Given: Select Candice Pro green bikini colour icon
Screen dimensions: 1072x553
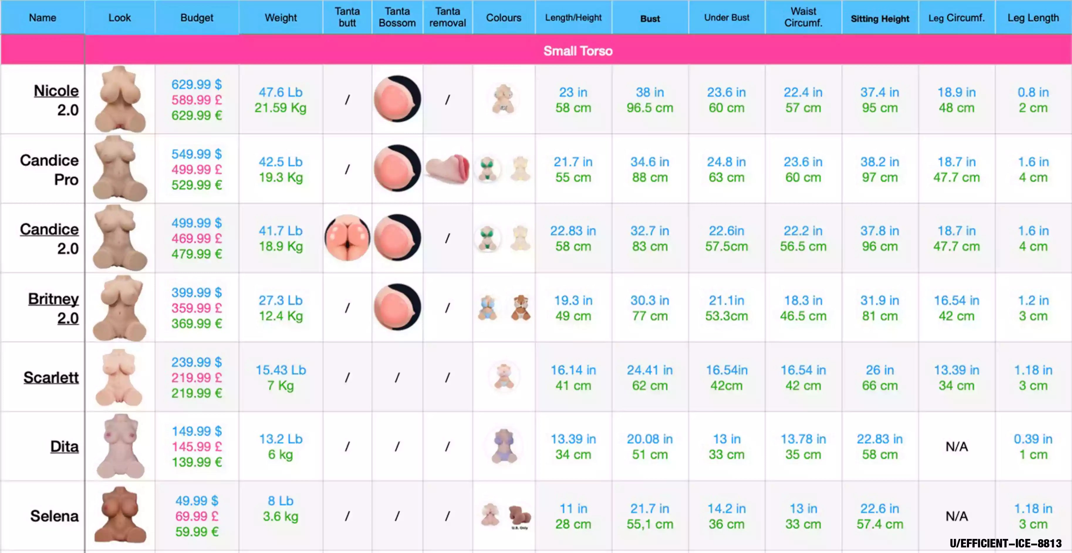Looking at the screenshot, I should click(487, 169).
